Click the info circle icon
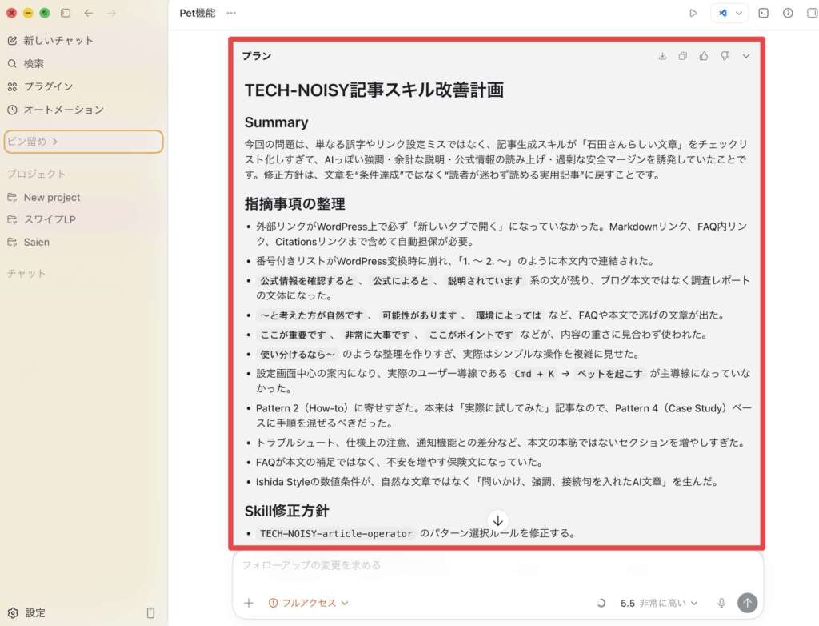Image resolution: width=819 pixels, height=626 pixels. (788, 13)
